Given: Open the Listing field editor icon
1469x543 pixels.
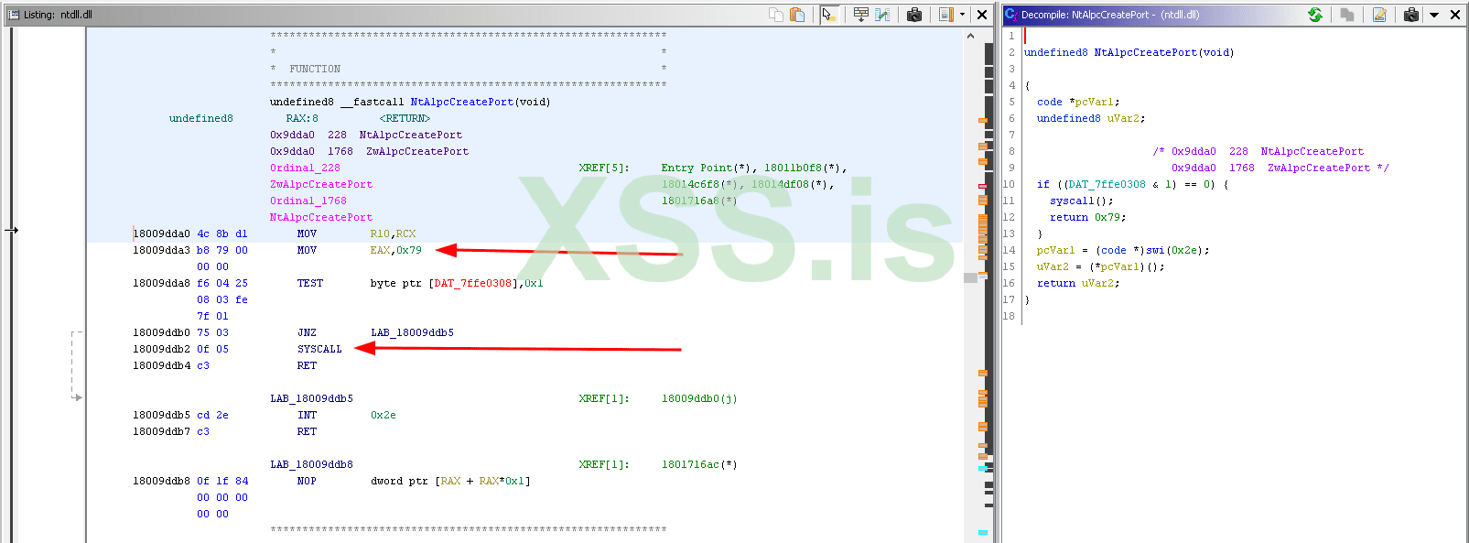Looking at the screenshot, I should coord(861,14).
